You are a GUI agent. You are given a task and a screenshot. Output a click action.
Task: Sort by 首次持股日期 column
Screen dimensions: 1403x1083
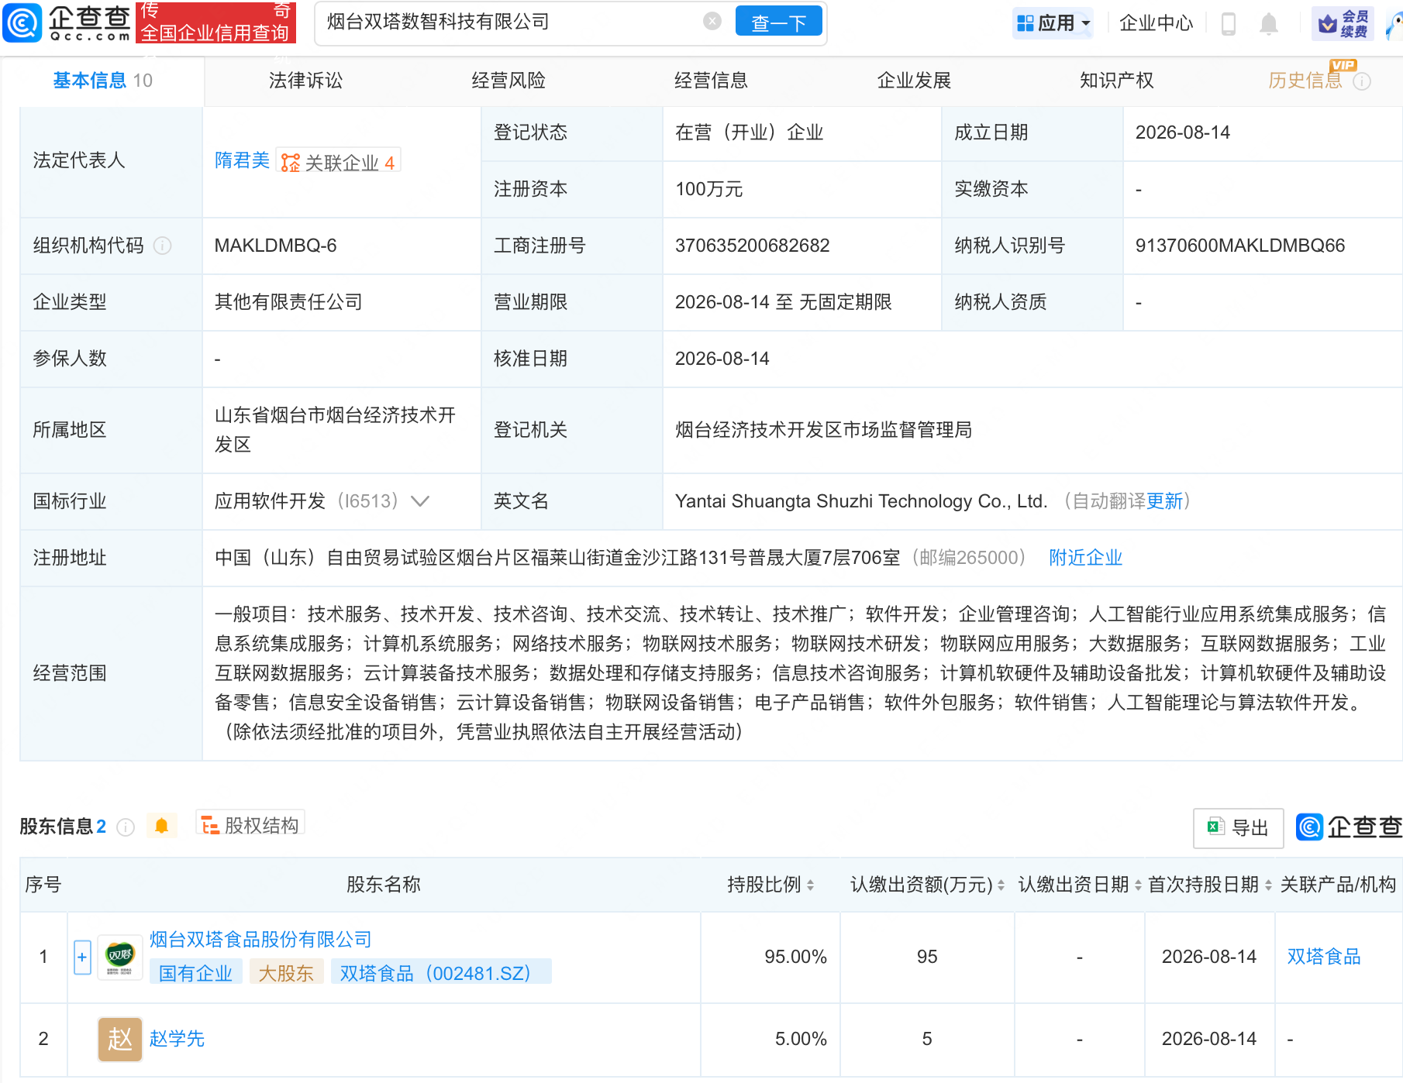click(x=1268, y=885)
